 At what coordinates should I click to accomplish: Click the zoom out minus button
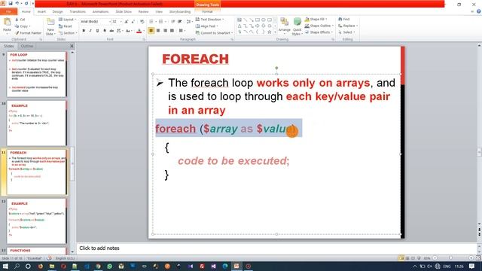[435, 258]
